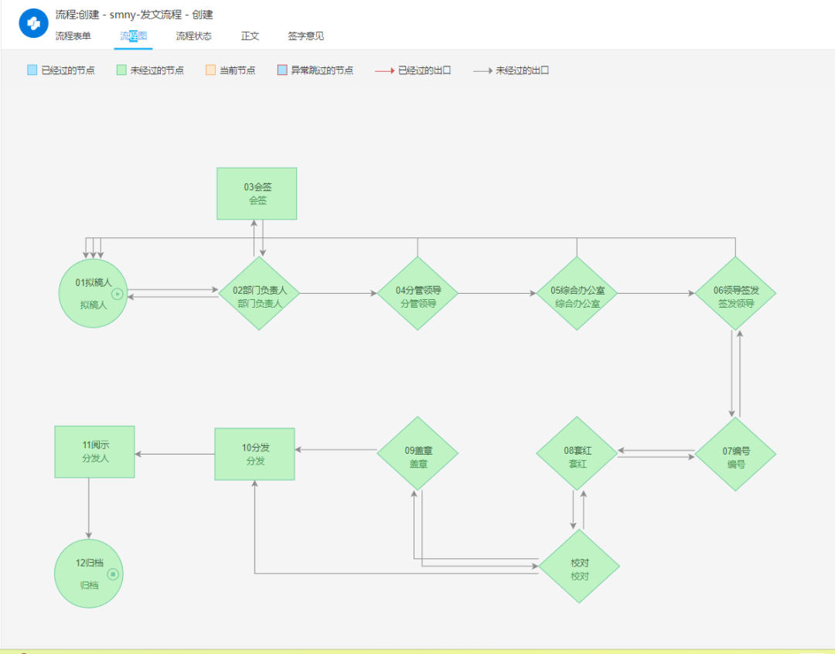Select the 流程图 tab

coord(133,36)
